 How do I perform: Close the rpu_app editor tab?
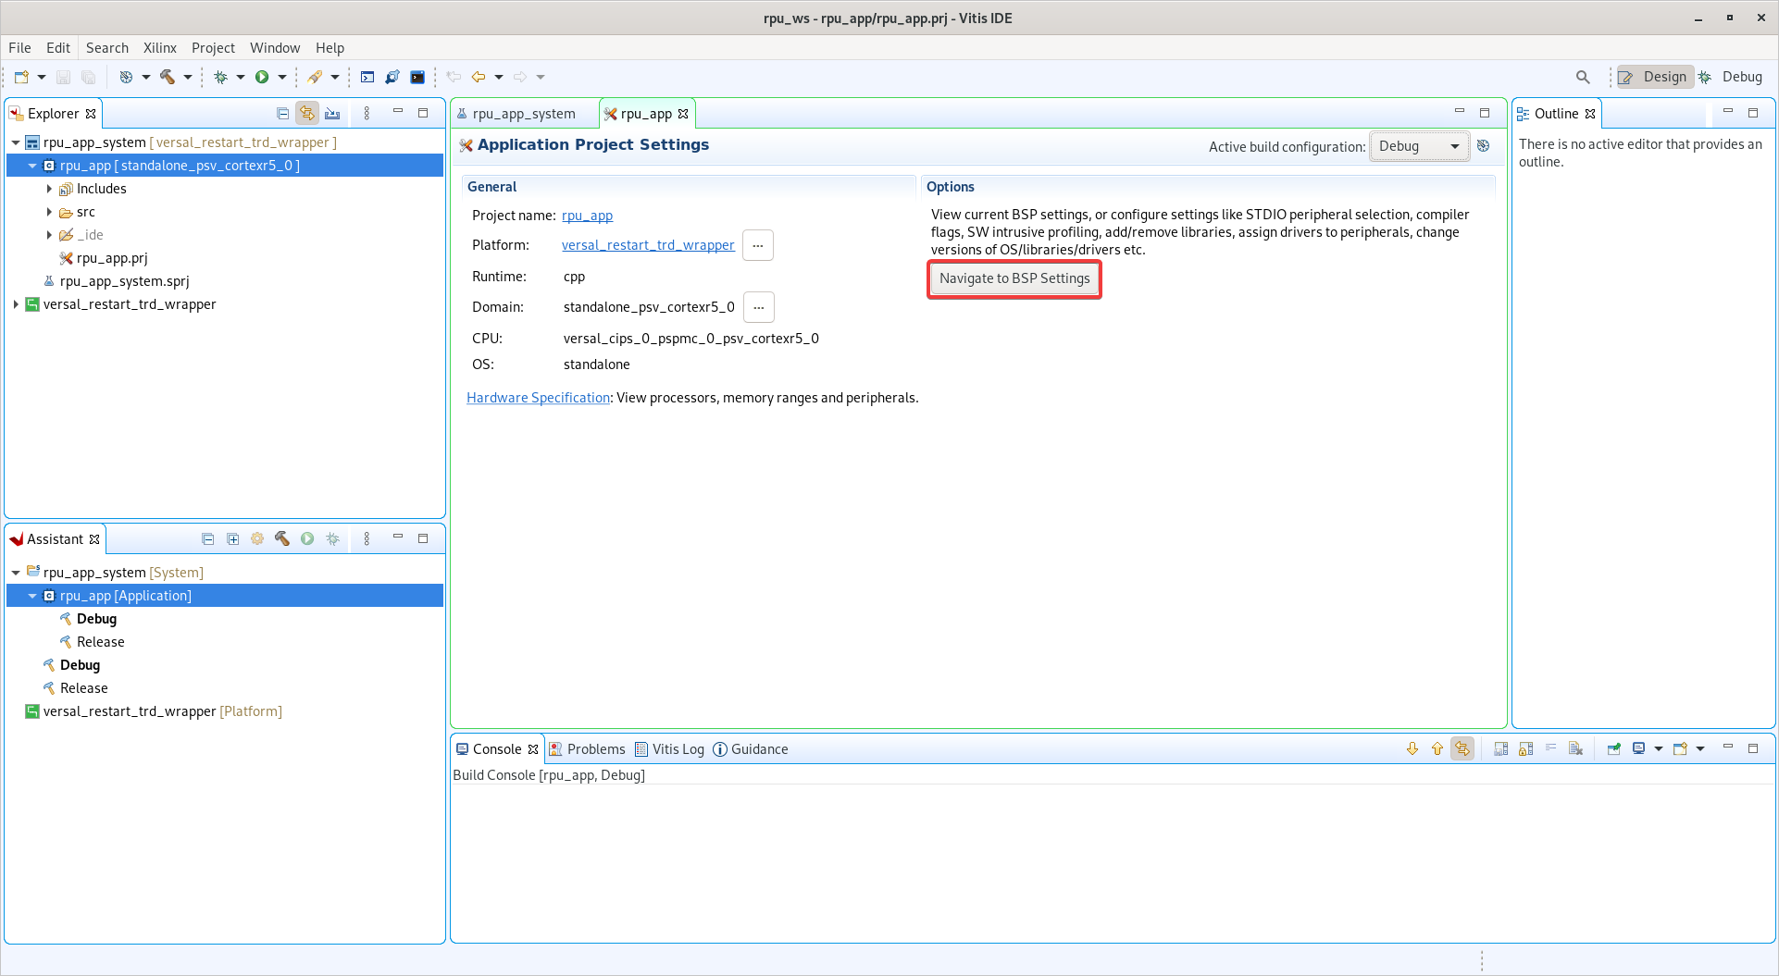683,114
